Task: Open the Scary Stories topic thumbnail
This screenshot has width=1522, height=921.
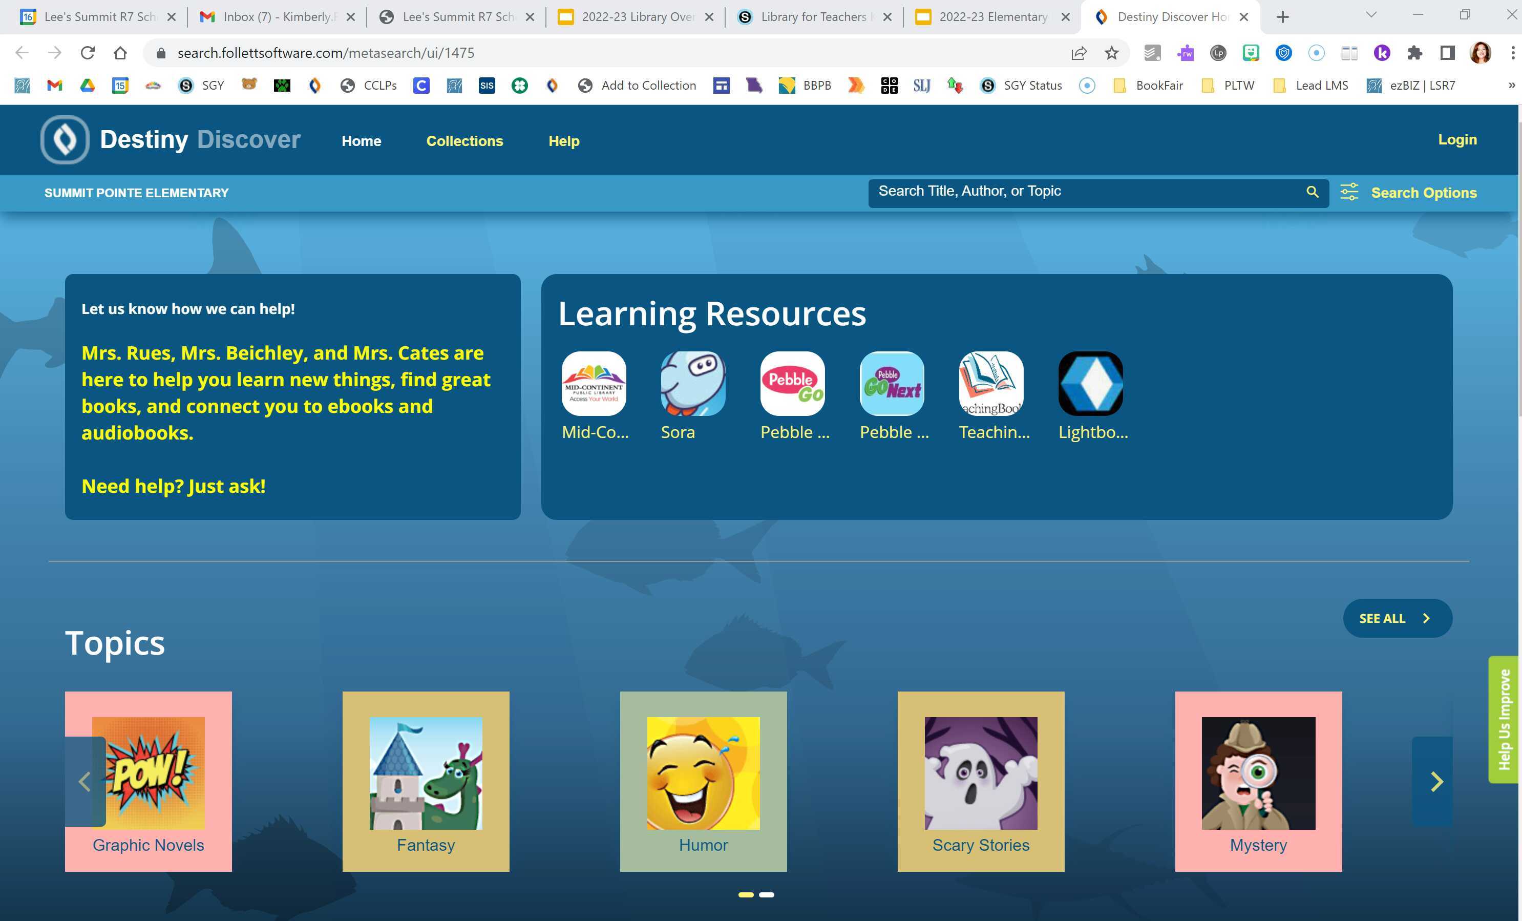Action: 980,773
